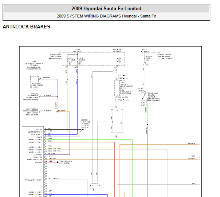220x197 pixels.
Task: Click the I/P JUNCTION BLOCK label
Action: (165, 56)
